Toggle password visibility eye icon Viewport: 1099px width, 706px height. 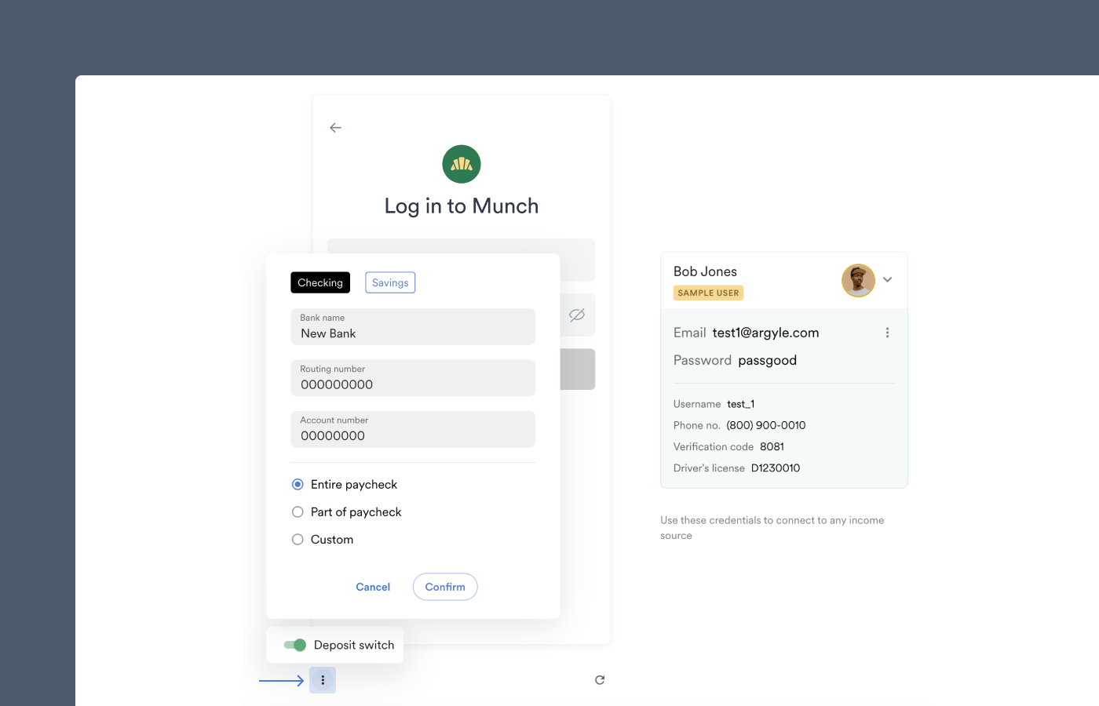[x=577, y=315]
